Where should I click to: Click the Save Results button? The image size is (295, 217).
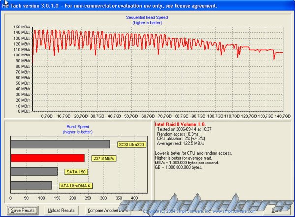(23, 210)
